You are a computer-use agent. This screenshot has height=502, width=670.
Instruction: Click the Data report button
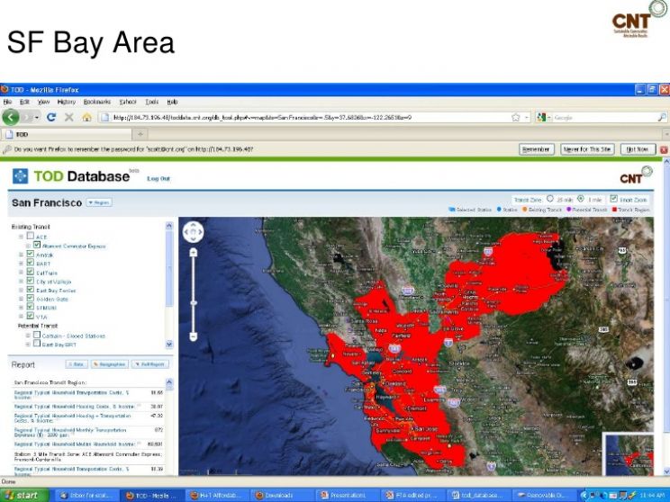[x=77, y=364]
